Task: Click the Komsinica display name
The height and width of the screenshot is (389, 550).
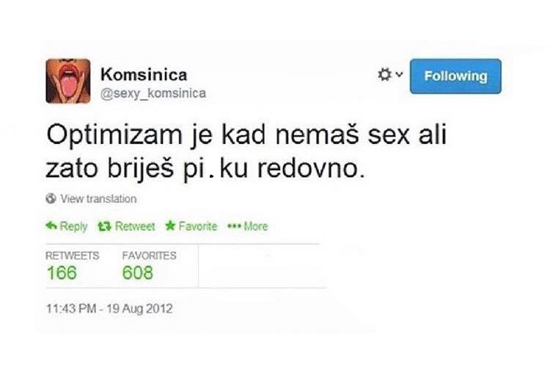Action: [x=144, y=74]
